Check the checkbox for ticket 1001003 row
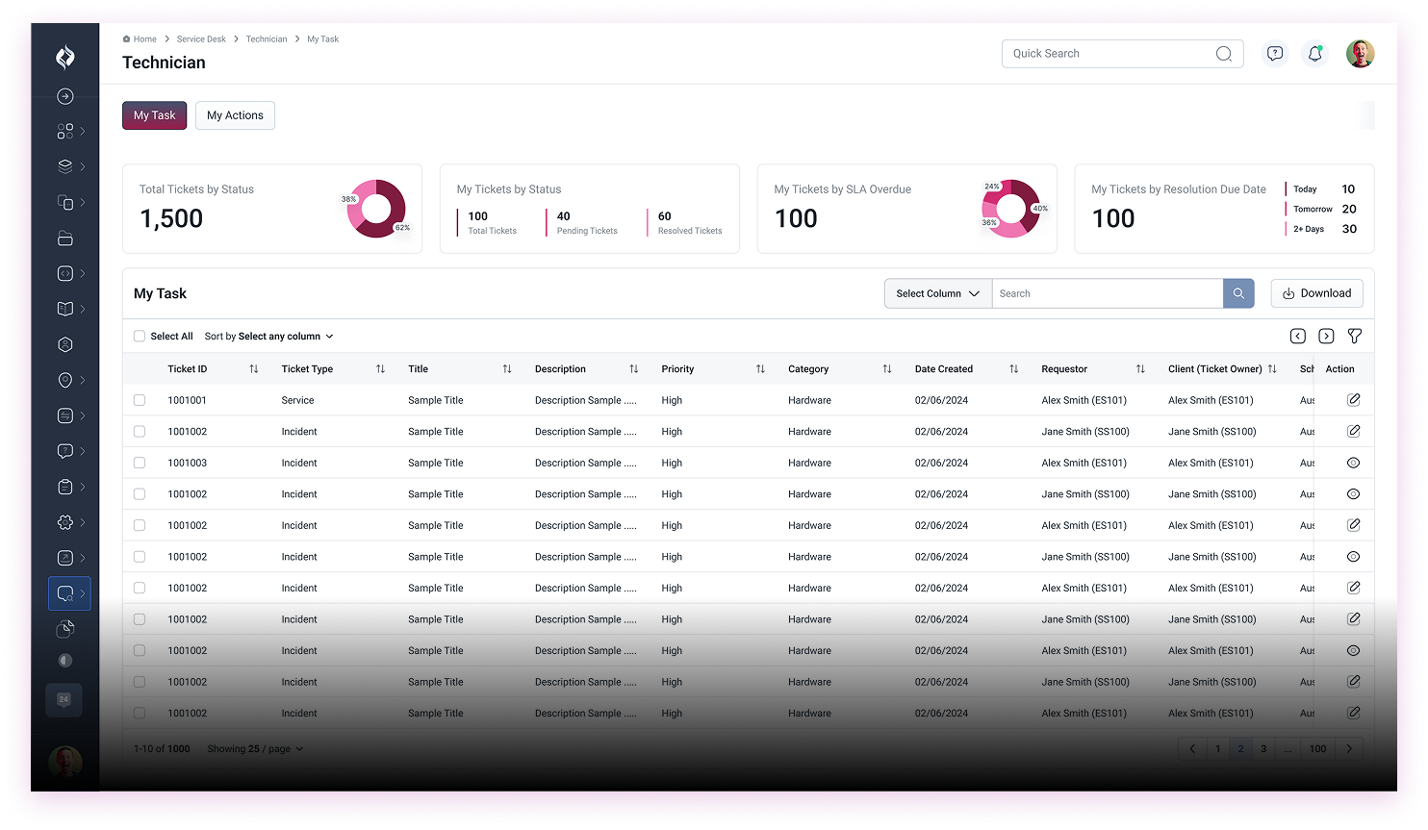 click(140, 463)
